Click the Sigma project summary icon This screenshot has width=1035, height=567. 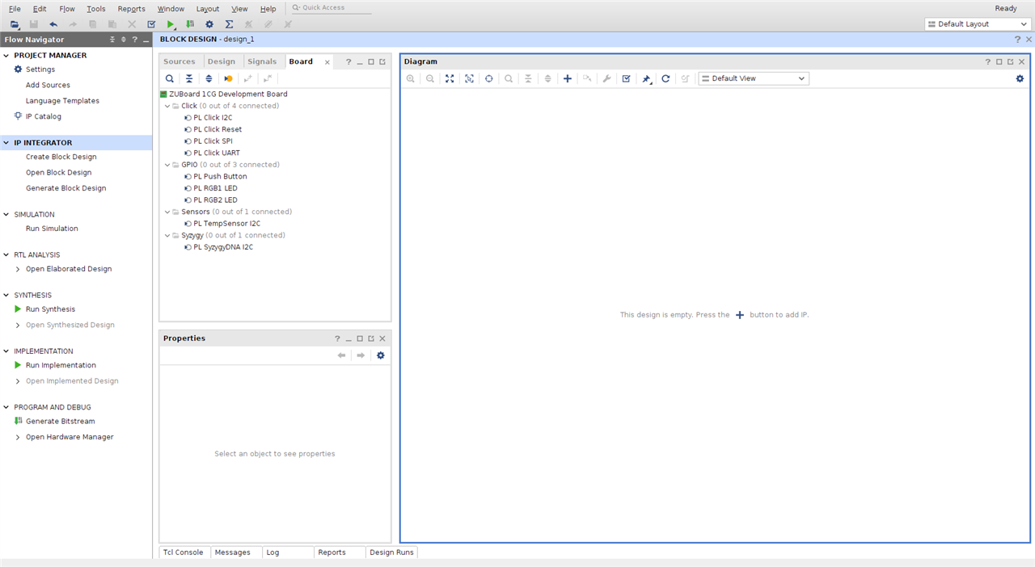[x=229, y=24]
